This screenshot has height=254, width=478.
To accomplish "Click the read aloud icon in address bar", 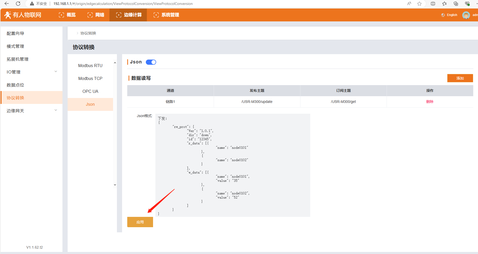I will [409, 4].
